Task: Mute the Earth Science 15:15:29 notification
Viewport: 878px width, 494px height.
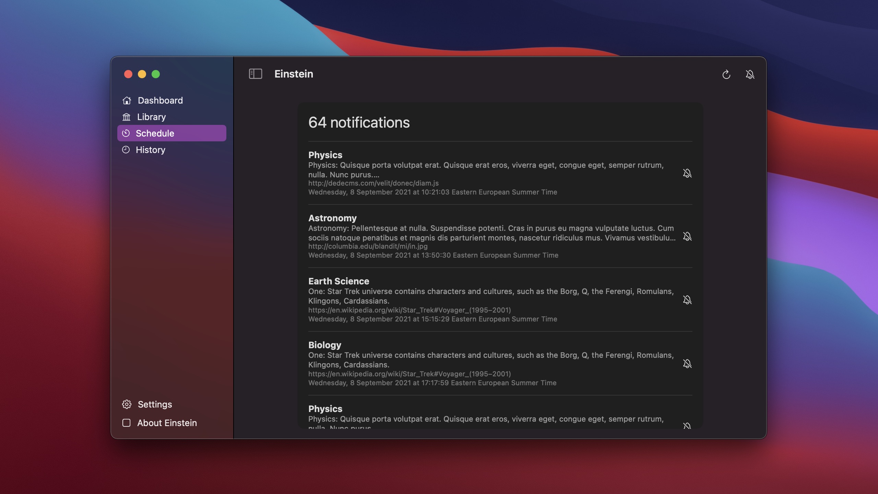Action: (x=687, y=300)
